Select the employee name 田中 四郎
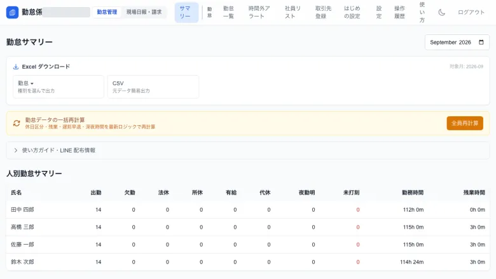 coord(22,210)
